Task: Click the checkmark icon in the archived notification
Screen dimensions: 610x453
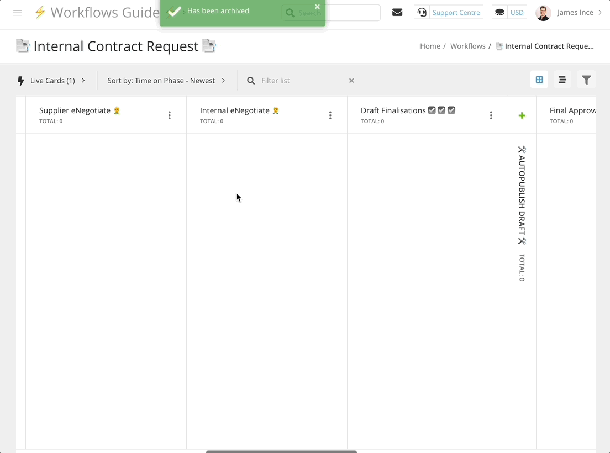Action: click(174, 11)
